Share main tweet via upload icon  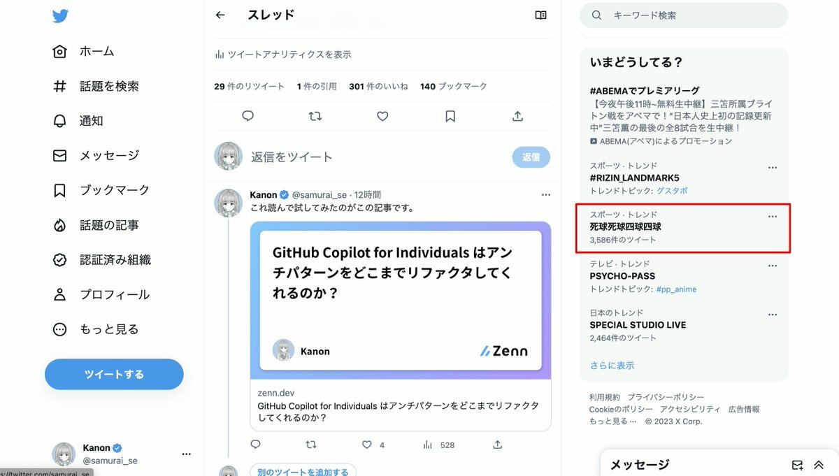click(x=517, y=116)
